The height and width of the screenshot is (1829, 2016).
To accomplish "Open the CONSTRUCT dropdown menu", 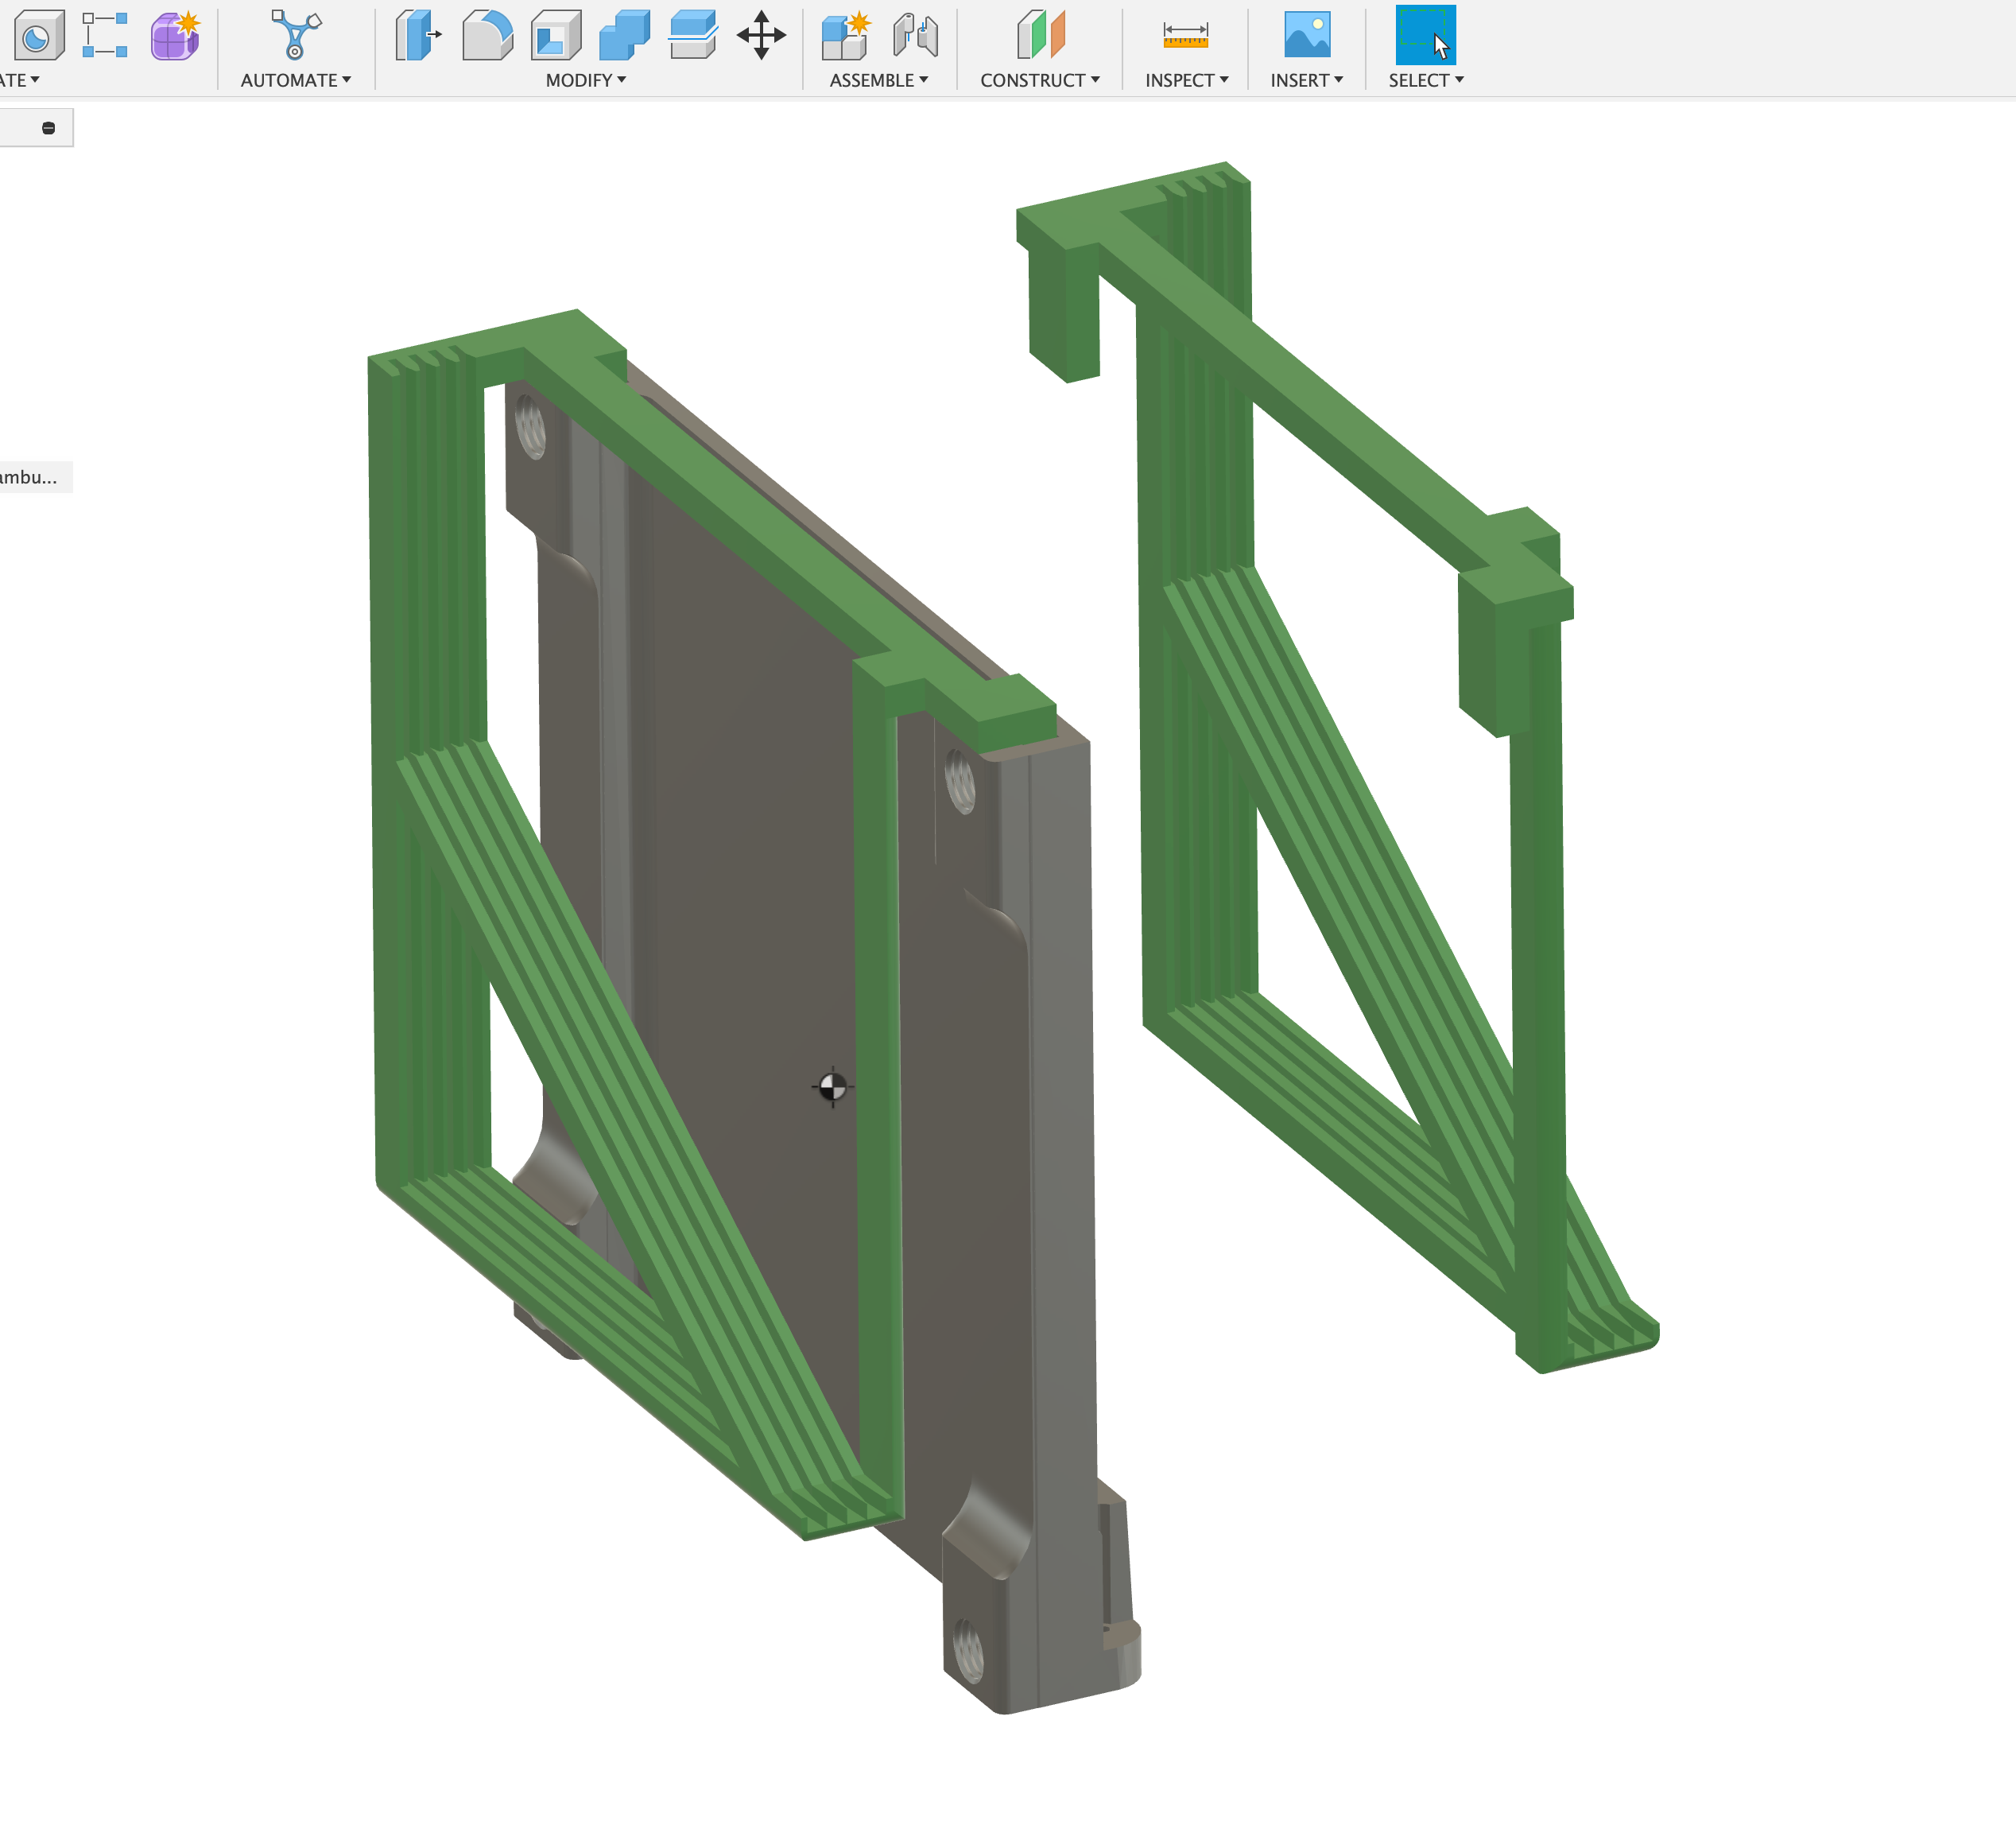I will tap(1040, 80).
